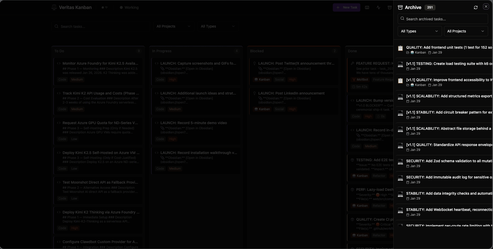Open archived task about circuit breaker pattern
Viewport: 493px width, 249px height.
pyautogui.click(x=449, y=113)
